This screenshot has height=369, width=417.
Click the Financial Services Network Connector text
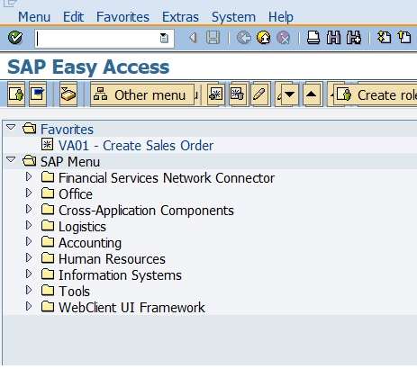coord(167,178)
